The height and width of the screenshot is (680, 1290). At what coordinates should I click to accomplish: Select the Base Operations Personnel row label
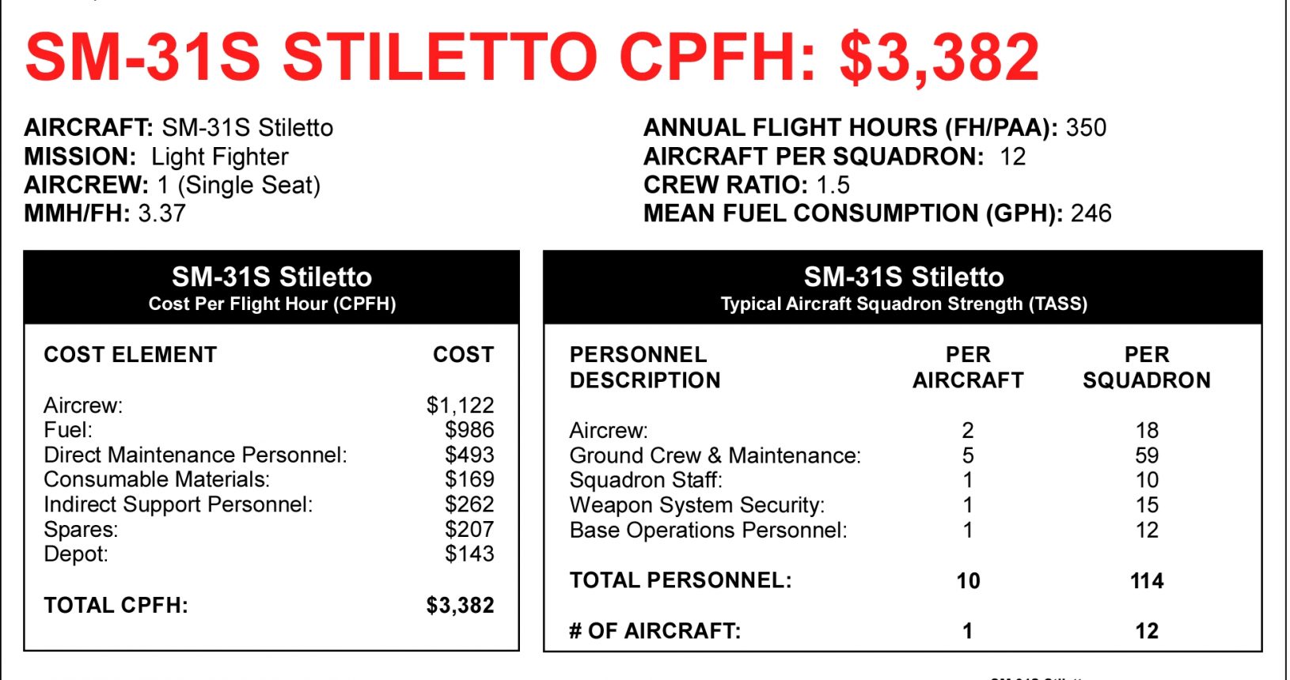coord(708,530)
